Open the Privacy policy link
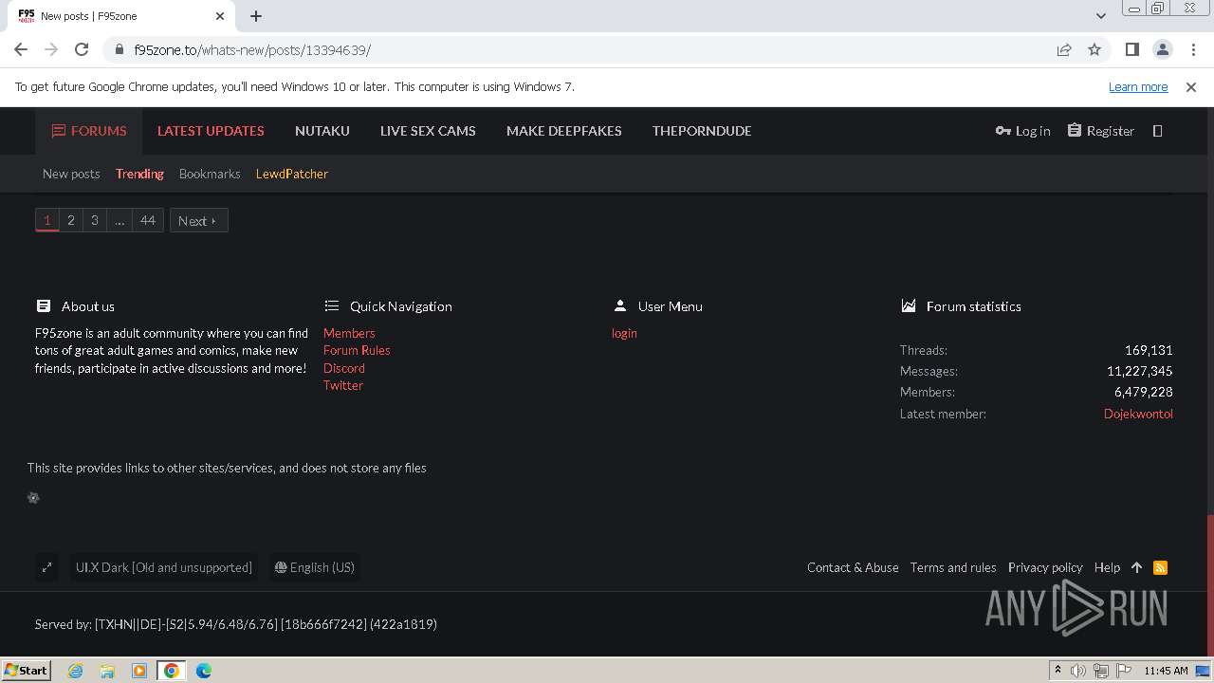Viewport: 1214px width, 683px height. (1045, 567)
